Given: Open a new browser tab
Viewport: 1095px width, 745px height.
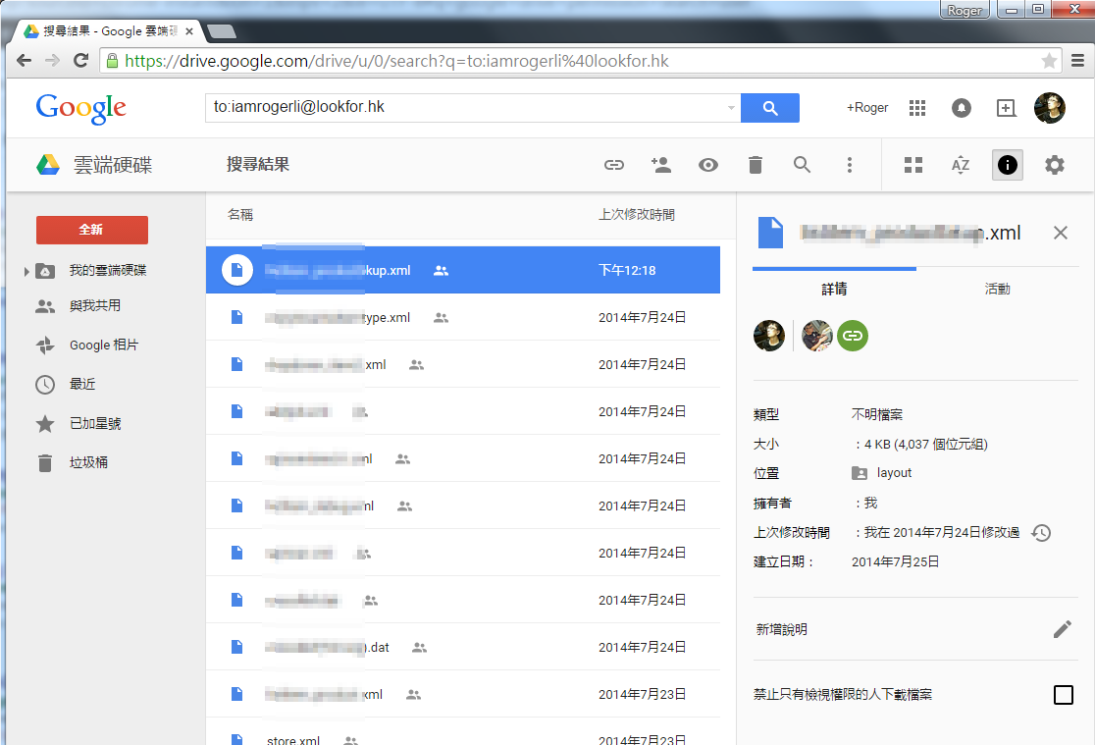Looking at the screenshot, I should point(222,31).
